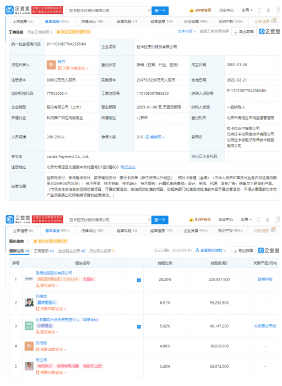Expand the plus icon in 联想控股股份有限公司 row
The image size is (282, 386).
pos(139,280)
